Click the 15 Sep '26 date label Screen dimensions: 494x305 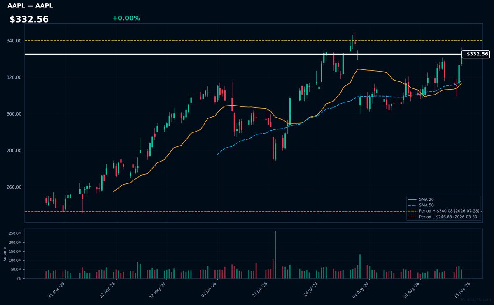click(x=462, y=290)
